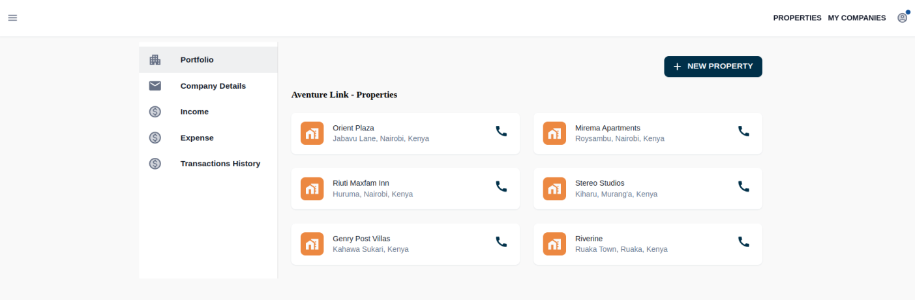Open PROPERTIES in the top navigation
This screenshot has height=300, width=915.
[797, 18]
